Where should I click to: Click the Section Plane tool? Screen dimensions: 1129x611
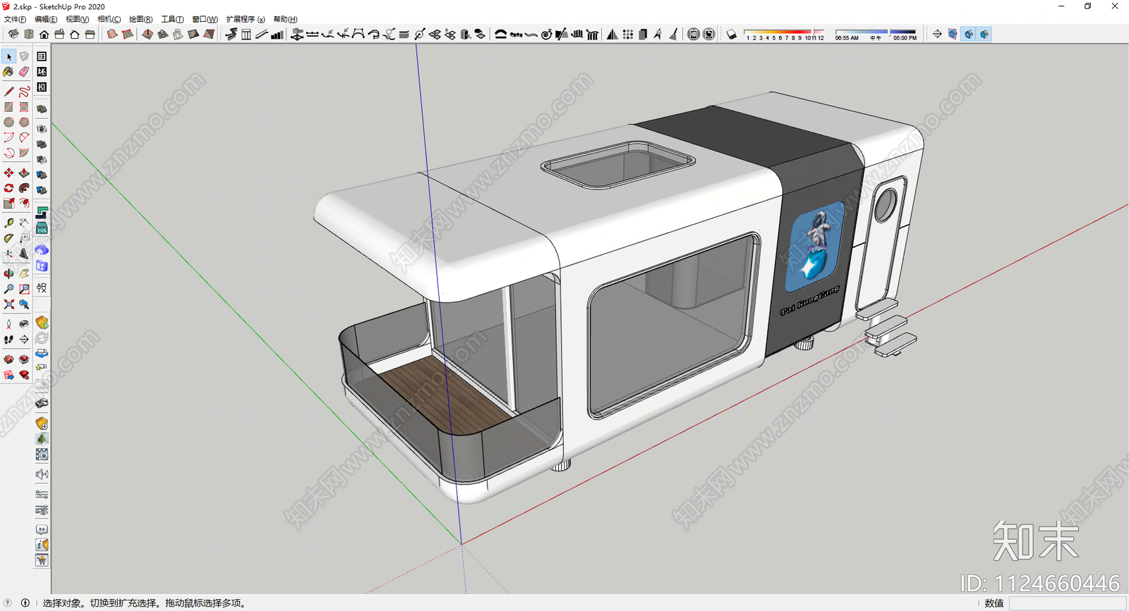(24, 340)
